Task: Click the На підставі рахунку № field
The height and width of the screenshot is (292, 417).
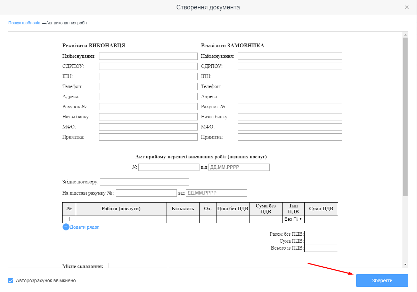Action: pos(146,193)
